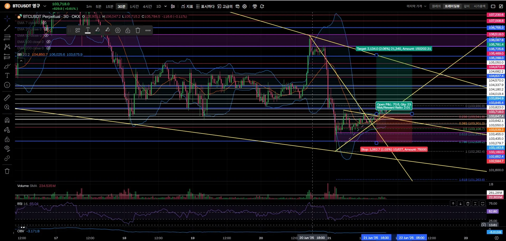This screenshot has width=506, height=241.
Task: Select the 4시간 timeframe
Action: pyautogui.click(x=147, y=6)
